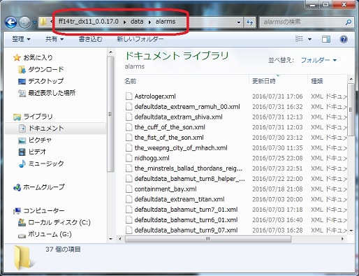Open デスクトップ in favorites
The image size is (359, 276).
coord(45,81)
